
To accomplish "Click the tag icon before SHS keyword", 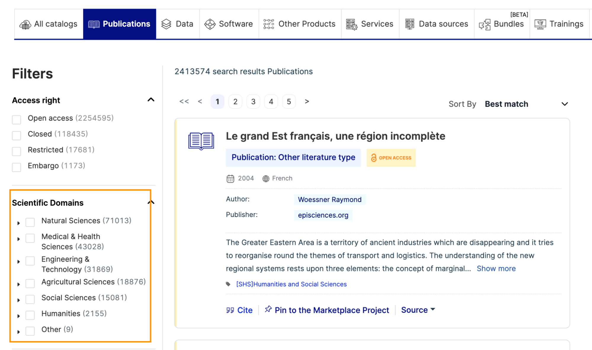I will (x=228, y=284).
